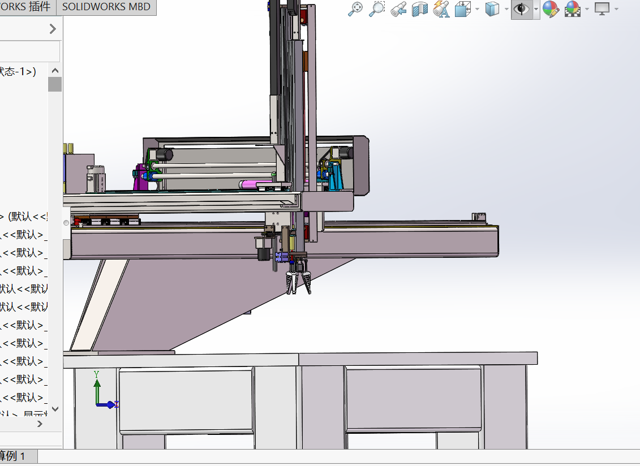Click the filter input field in the tree panel
The height and width of the screenshot is (466, 640).
tap(30, 51)
